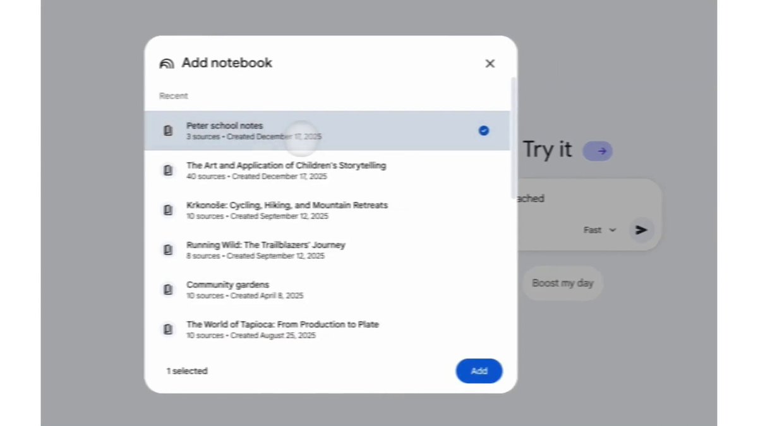Click the Try it text link
Image resolution: width=758 pixels, height=426 pixels.
(547, 150)
